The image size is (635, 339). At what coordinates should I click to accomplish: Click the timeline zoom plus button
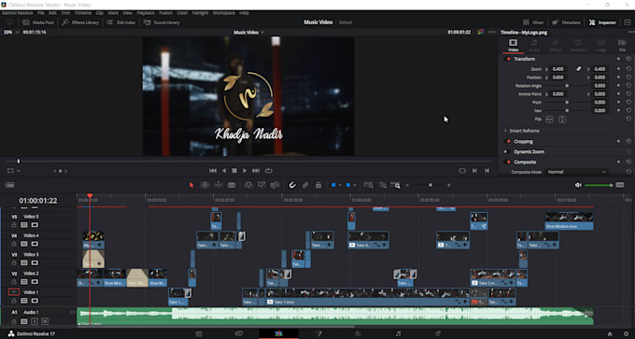tap(449, 185)
